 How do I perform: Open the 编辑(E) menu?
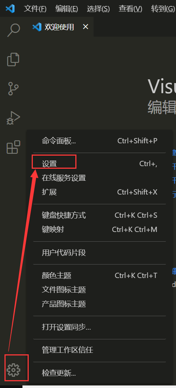(x=66, y=9)
